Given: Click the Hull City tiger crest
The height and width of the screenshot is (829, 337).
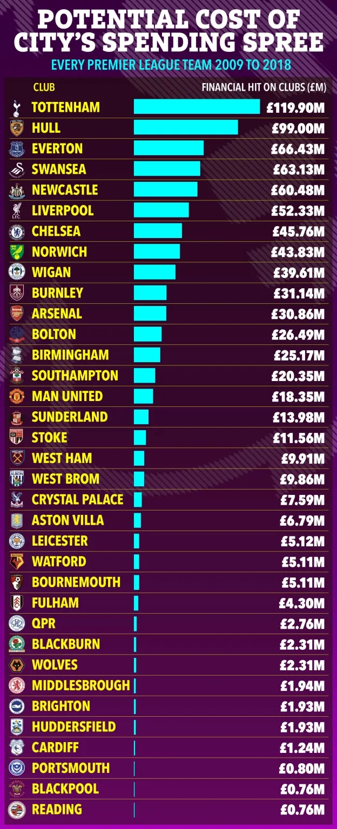Looking at the screenshot, I should click(x=17, y=128).
